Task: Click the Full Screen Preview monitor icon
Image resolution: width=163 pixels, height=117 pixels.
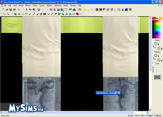Action: [x=39, y=10]
